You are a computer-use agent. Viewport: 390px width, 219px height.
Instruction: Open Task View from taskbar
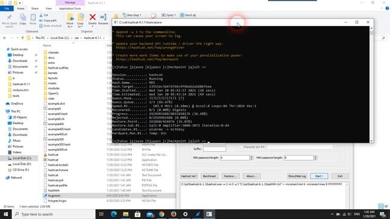(101, 214)
